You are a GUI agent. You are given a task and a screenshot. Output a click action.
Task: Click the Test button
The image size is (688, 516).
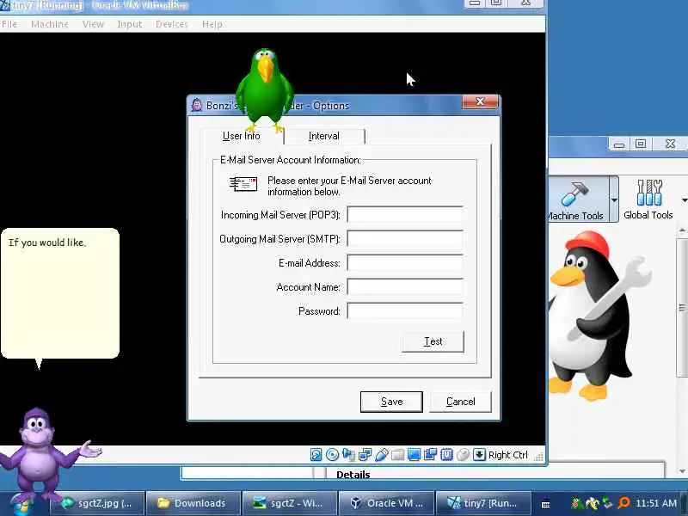point(433,341)
